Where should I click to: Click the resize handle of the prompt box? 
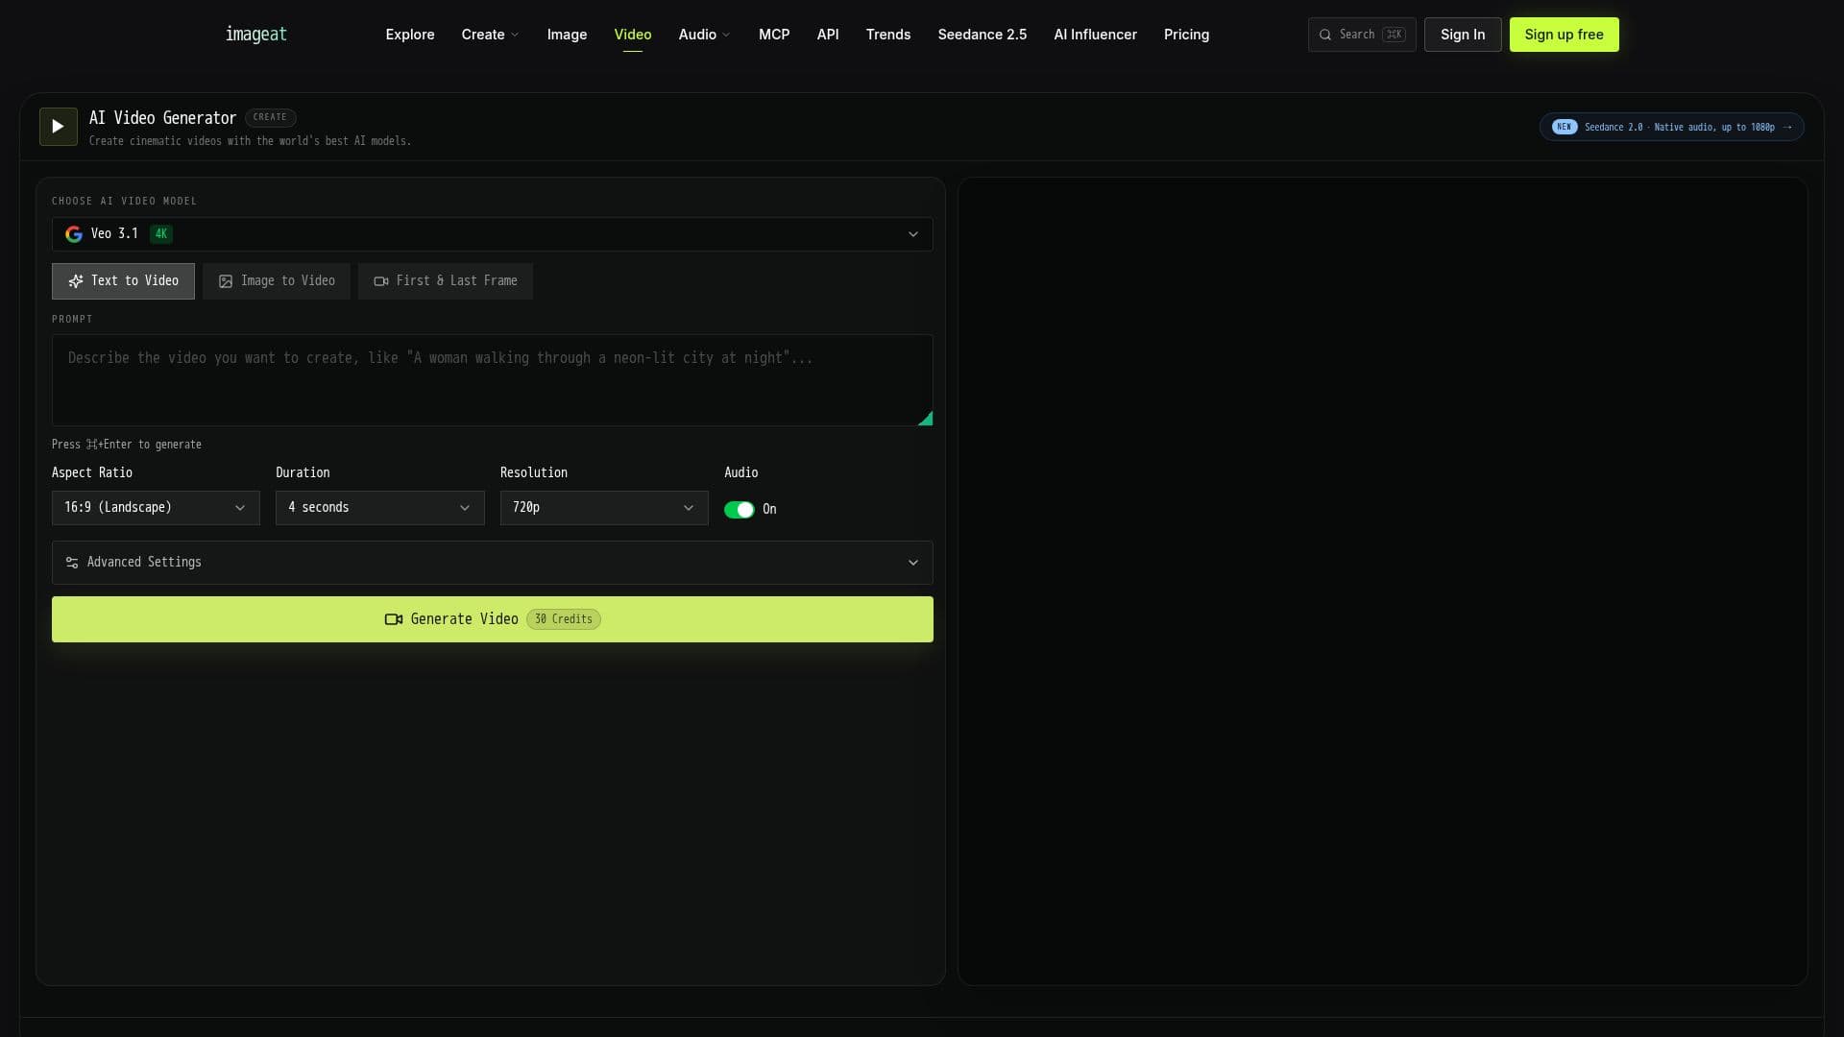click(925, 419)
